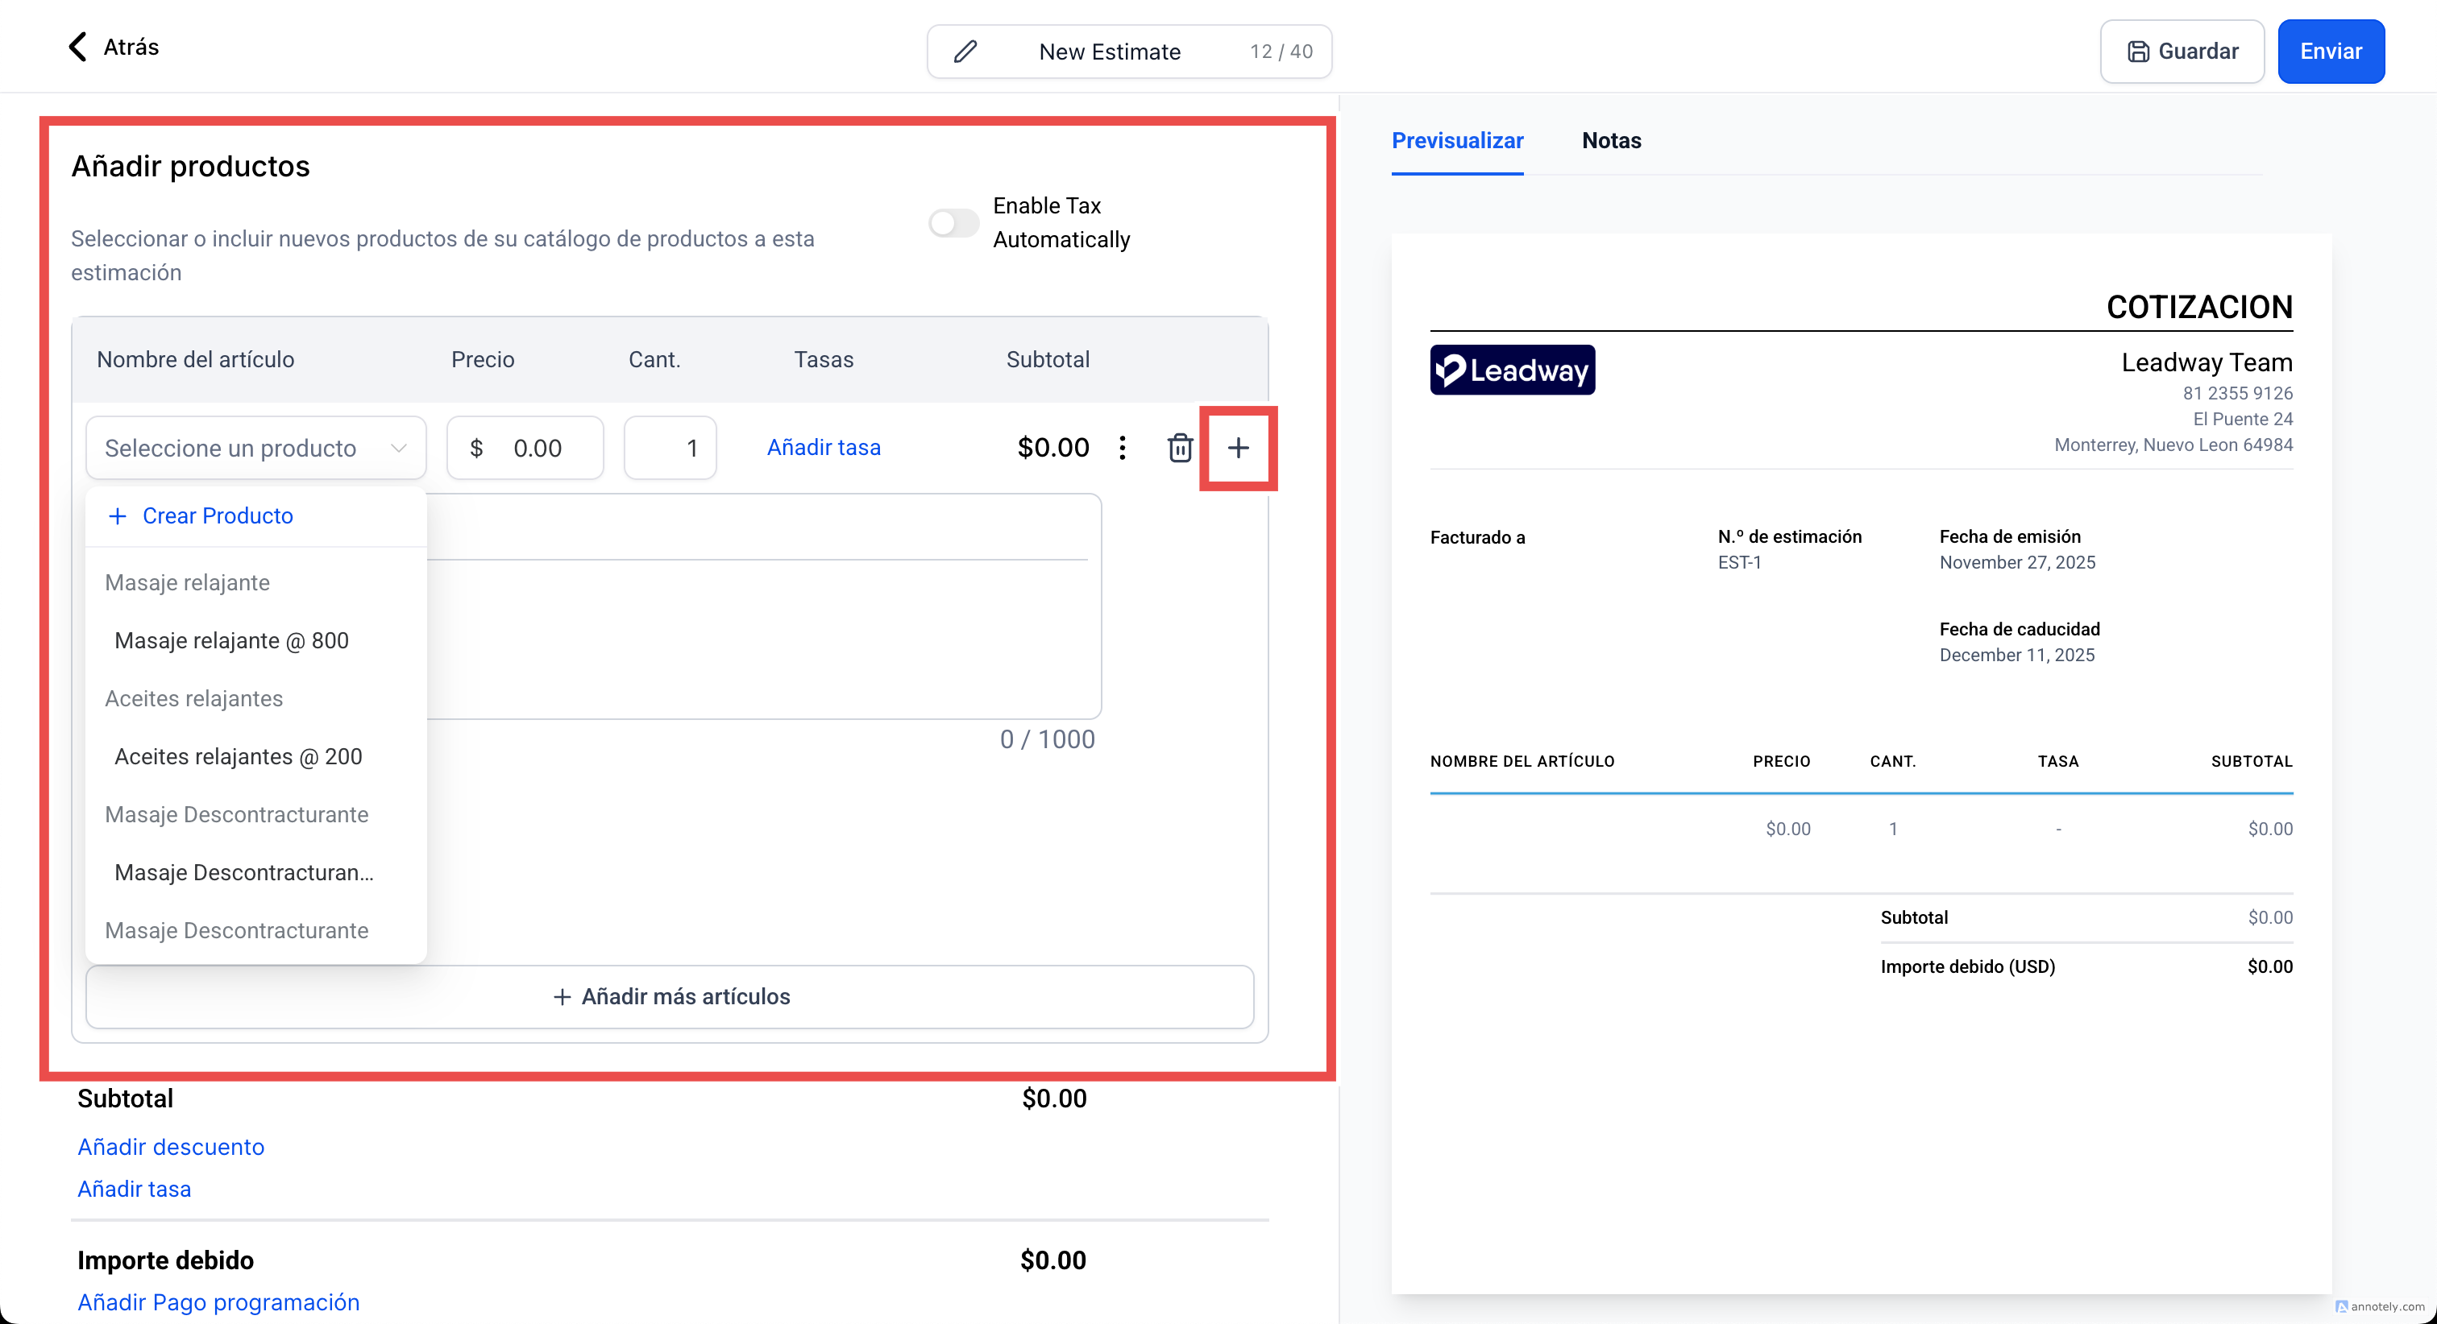Click the Guardar save button

coord(2182,52)
